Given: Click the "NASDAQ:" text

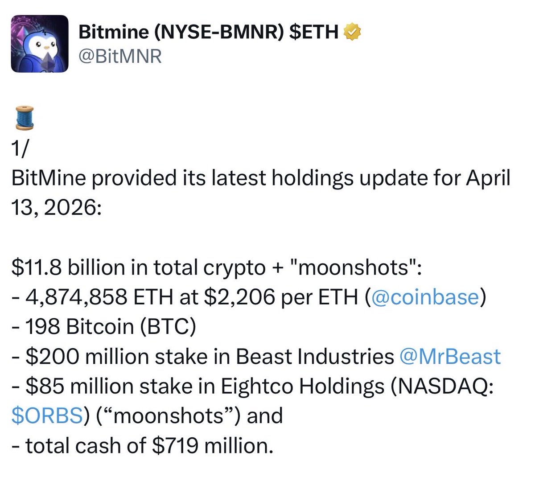Looking at the screenshot, I should [x=441, y=386].
